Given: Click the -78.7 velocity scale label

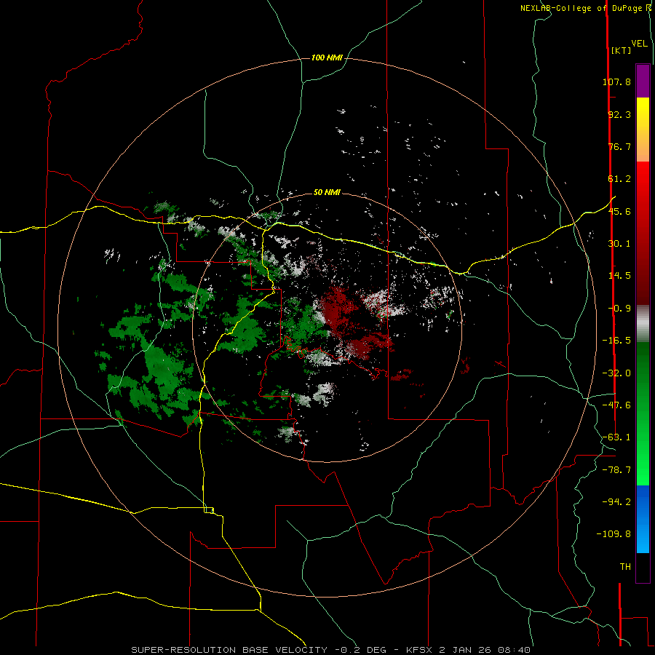Looking at the screenshot, I should 616,470.
